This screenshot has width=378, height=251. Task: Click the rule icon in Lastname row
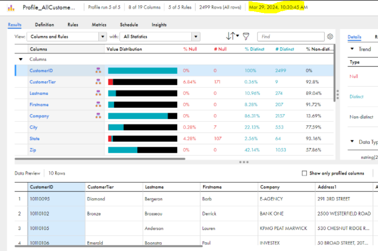tap(98, 93)
